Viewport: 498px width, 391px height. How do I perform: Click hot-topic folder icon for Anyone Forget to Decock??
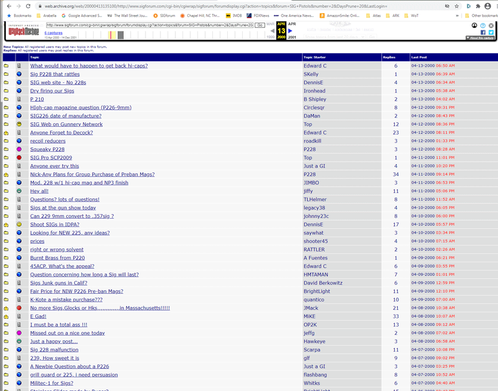6,133
